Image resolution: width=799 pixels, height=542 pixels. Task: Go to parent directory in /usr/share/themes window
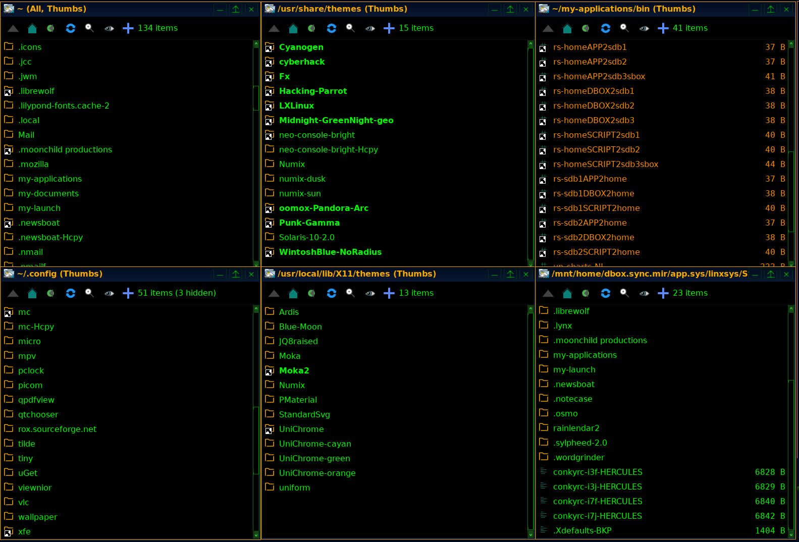274,28
